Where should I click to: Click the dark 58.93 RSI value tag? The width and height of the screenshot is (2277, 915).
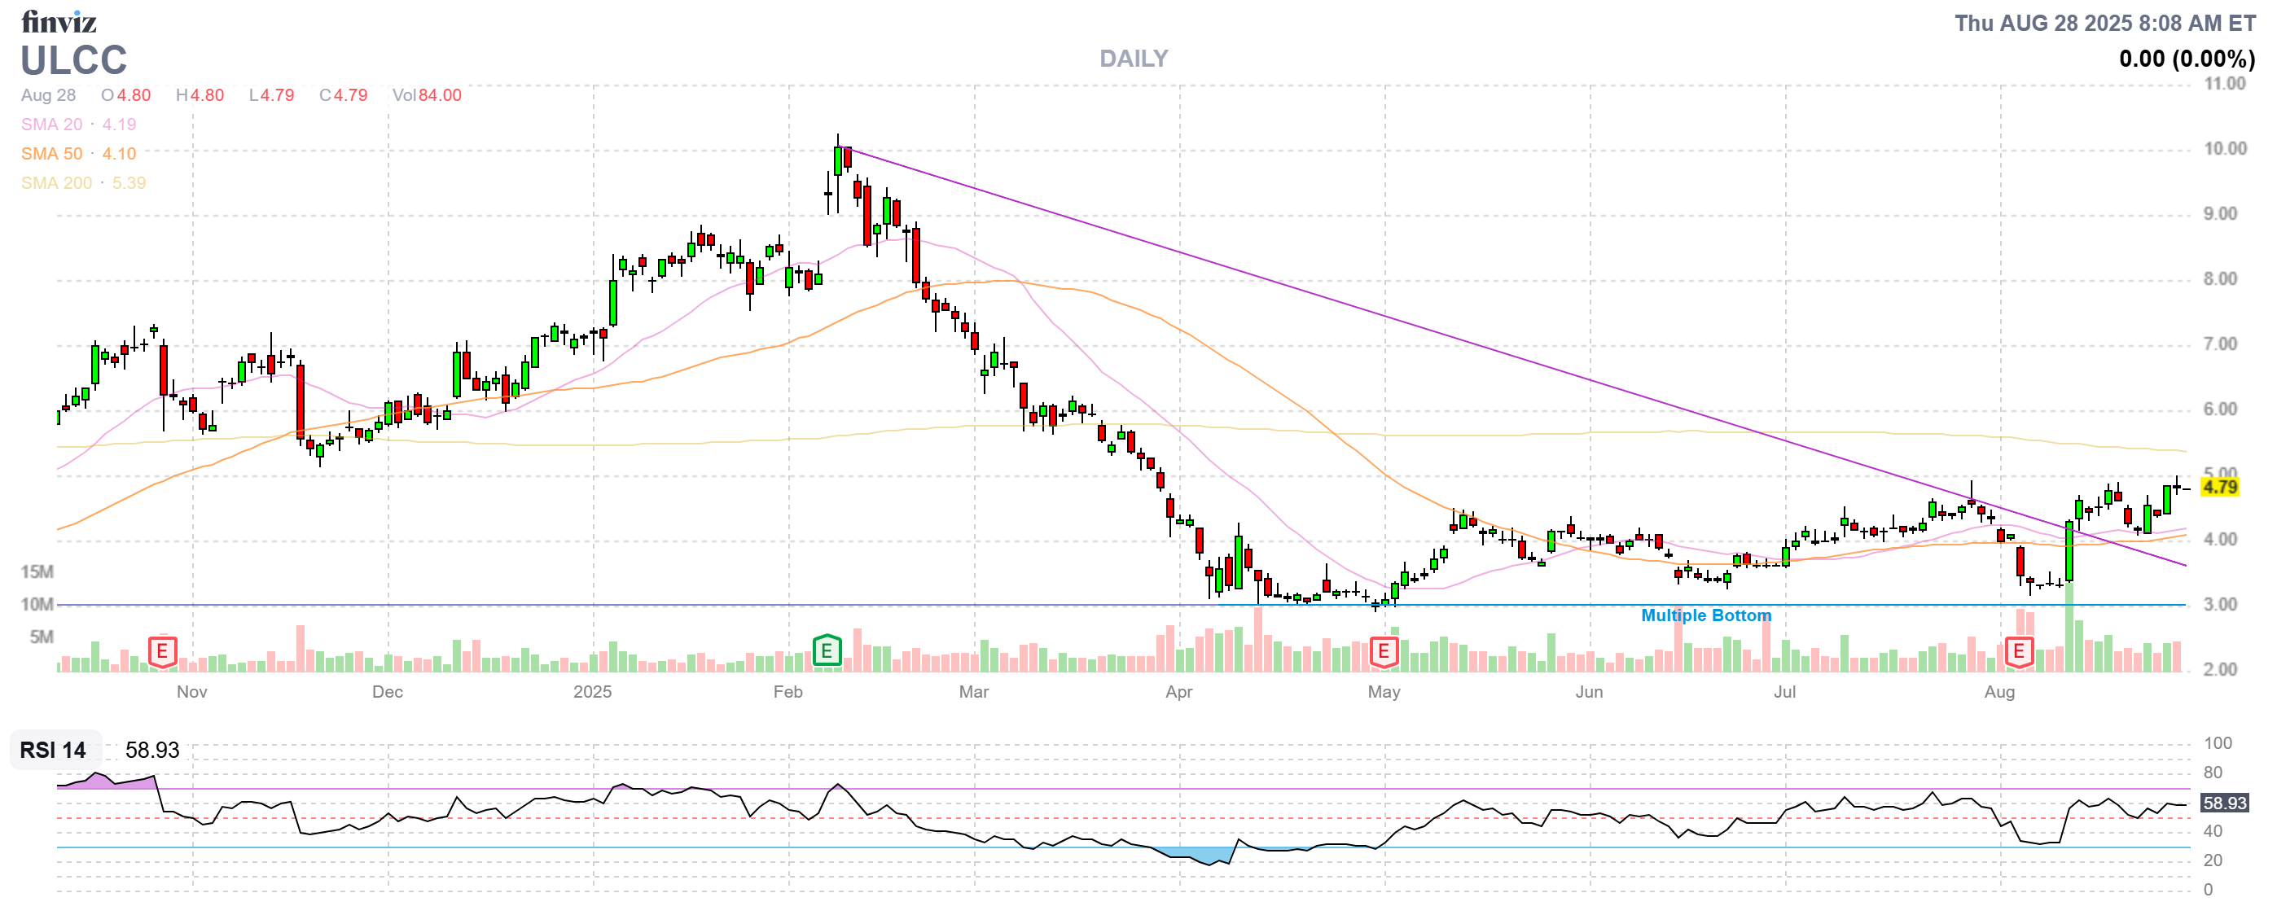click(x=2223, y=803)
